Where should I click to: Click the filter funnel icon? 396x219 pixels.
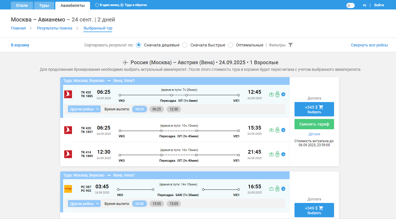click(290, 45)
